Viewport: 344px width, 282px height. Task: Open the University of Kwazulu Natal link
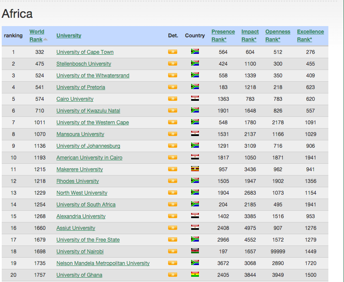(x=88, y=111)
